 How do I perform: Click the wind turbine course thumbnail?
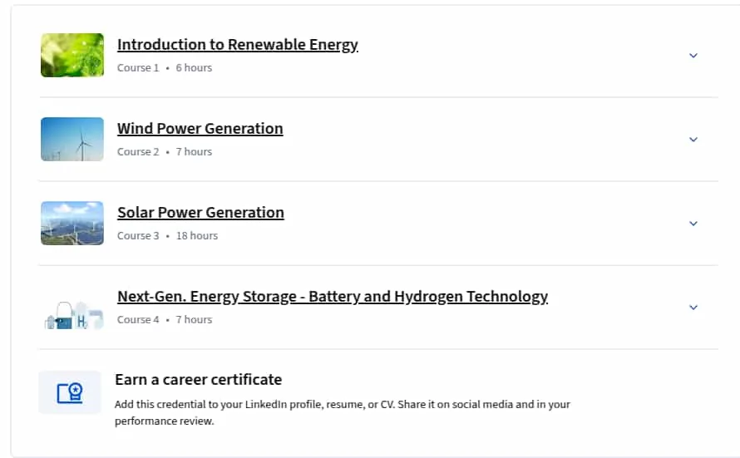pos(72,139)
